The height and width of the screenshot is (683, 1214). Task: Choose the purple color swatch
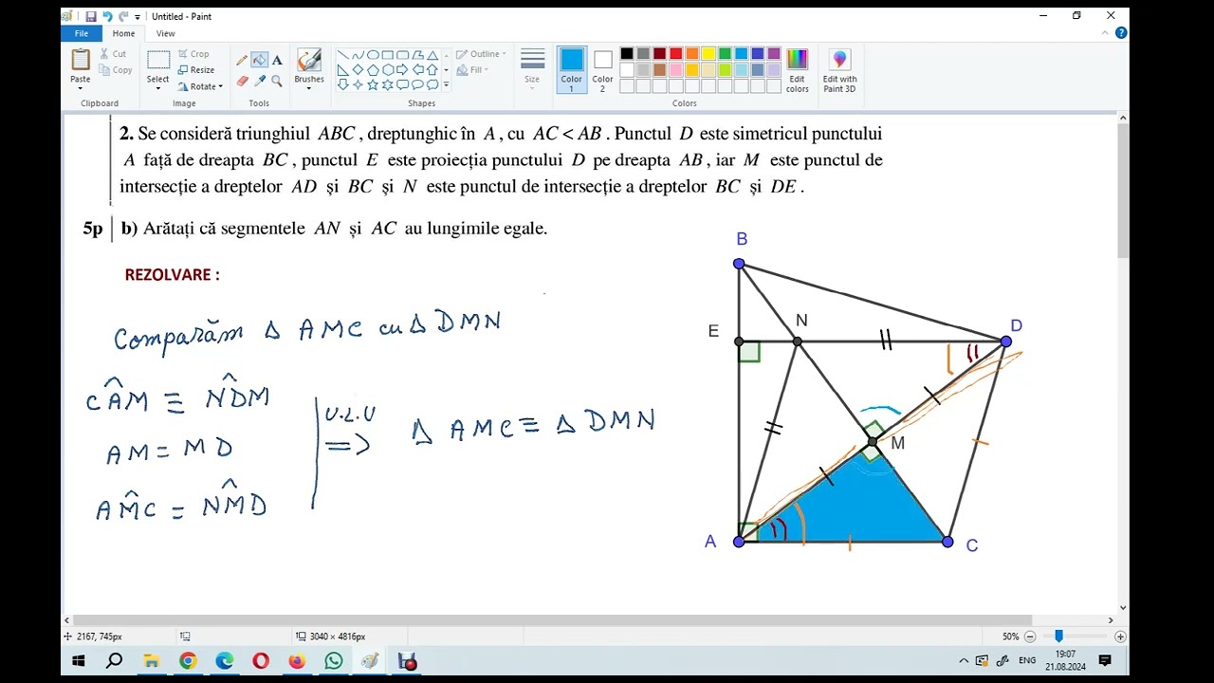click(774, 54)
